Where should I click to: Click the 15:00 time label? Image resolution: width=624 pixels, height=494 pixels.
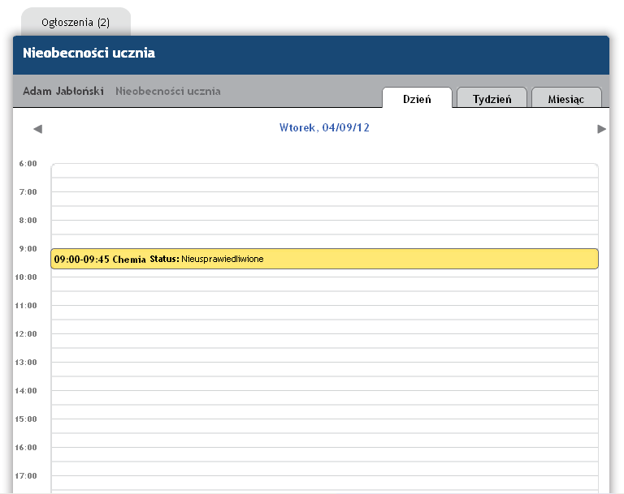[x=26, y=419]
